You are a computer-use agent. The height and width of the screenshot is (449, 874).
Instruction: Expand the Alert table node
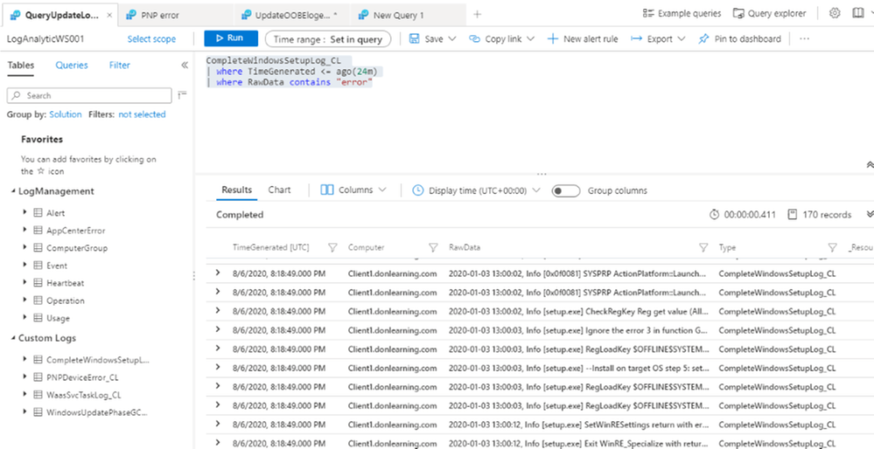(x=24, y=212)
